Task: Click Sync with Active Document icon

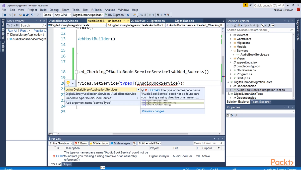Action: [x=251, y=25]
